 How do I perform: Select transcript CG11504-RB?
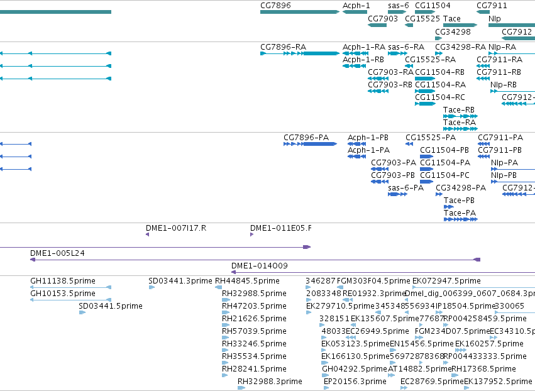(x=439, y=72)
